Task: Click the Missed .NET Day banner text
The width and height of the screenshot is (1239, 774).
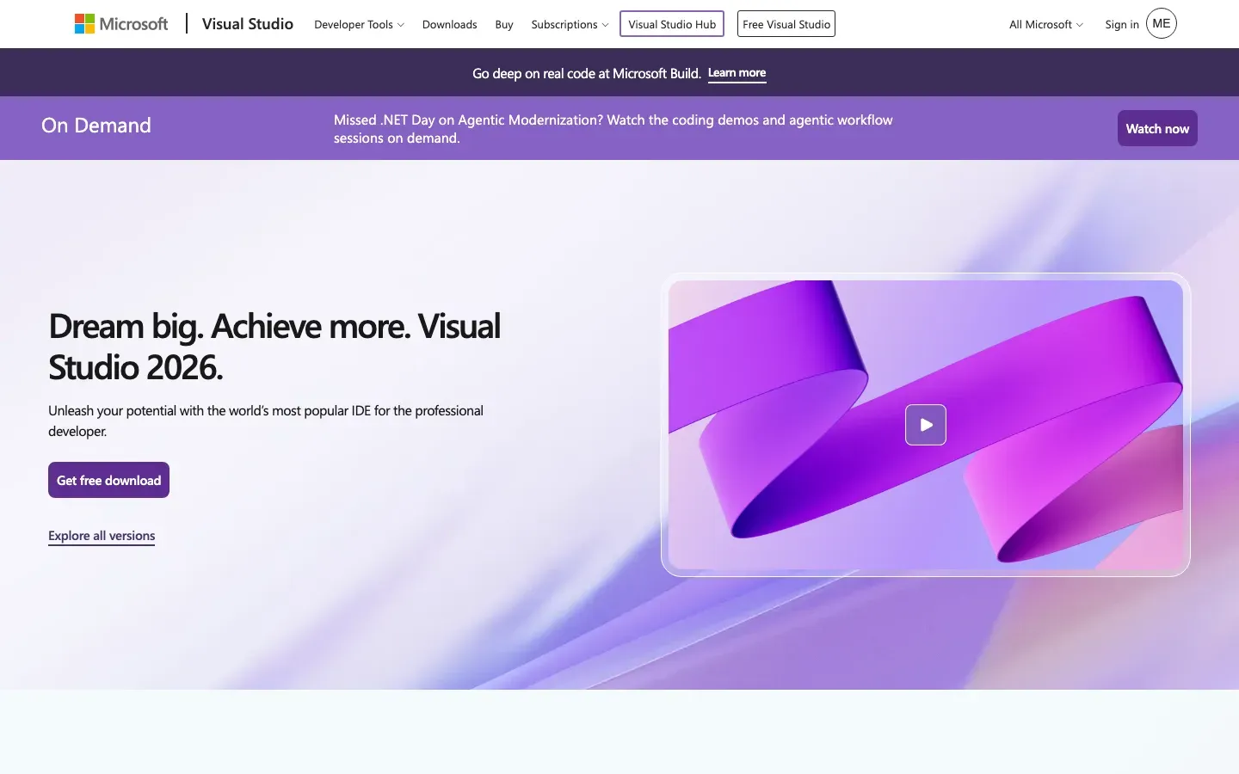Action: 613,129
